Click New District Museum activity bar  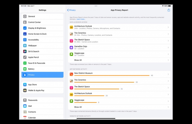tap(112, 75)
